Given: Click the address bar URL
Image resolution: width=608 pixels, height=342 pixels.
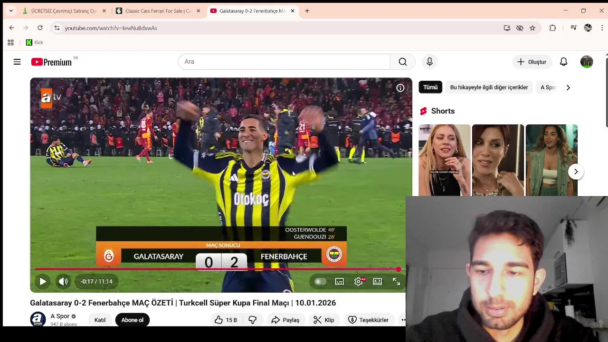Looking at the screenshot, I should (111, 28).
